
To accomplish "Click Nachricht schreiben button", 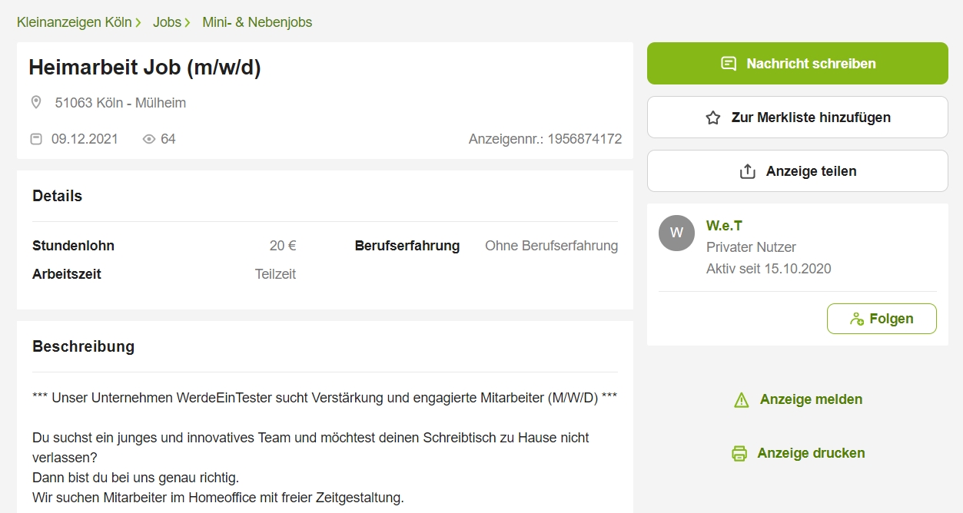I will pos(798,64).
